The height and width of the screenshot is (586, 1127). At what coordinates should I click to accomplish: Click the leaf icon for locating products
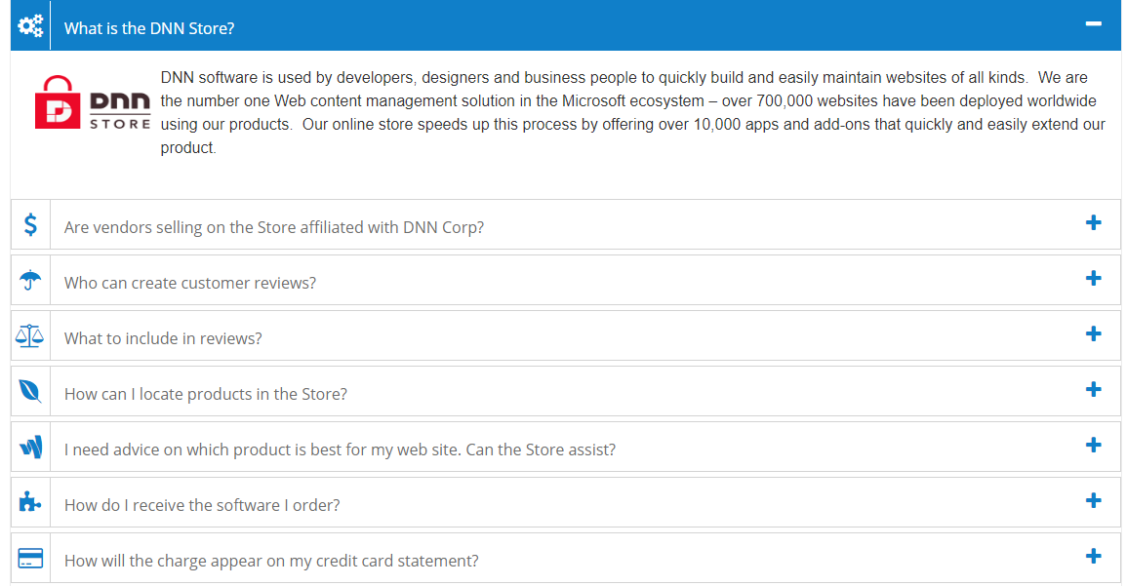(29, 391)
